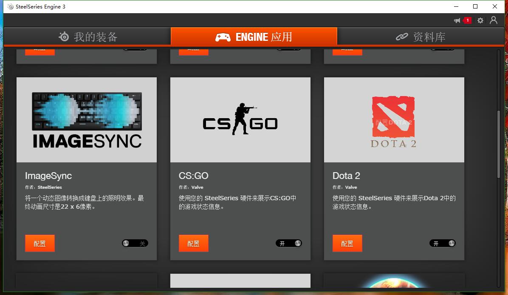Image resolution: width=508 pixels, height=295 pixels.
Task: Open announcements via the megaphone icon
Action: 457,20
